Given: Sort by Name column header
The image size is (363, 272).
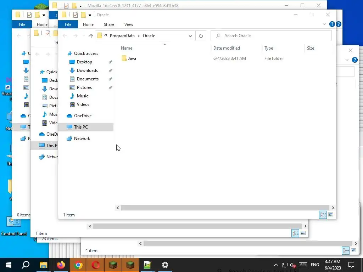Looking at the screenshot, I should 127,48.
